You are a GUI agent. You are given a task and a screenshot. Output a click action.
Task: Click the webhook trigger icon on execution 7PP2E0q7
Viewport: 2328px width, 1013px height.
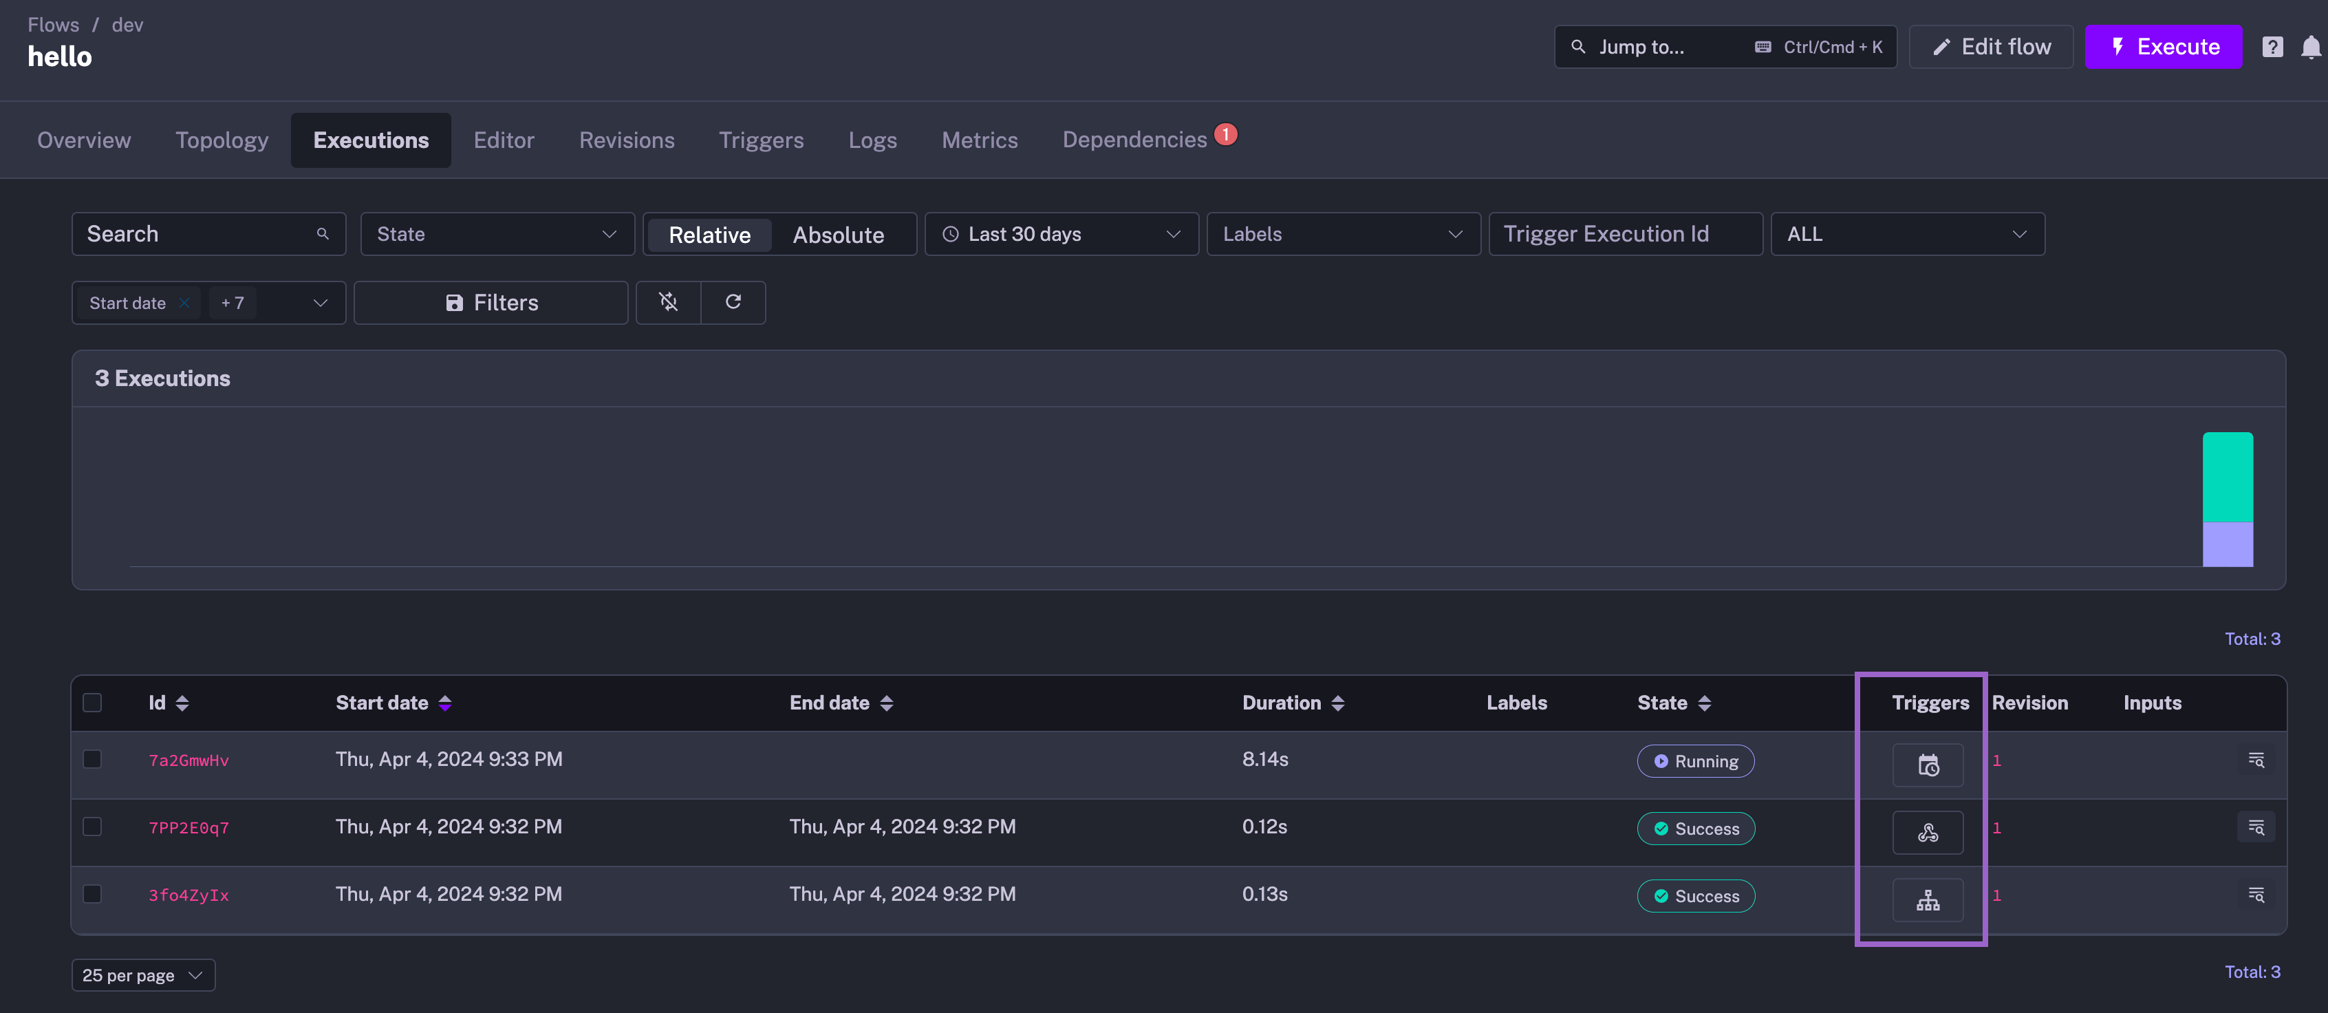pos(1928,832)
